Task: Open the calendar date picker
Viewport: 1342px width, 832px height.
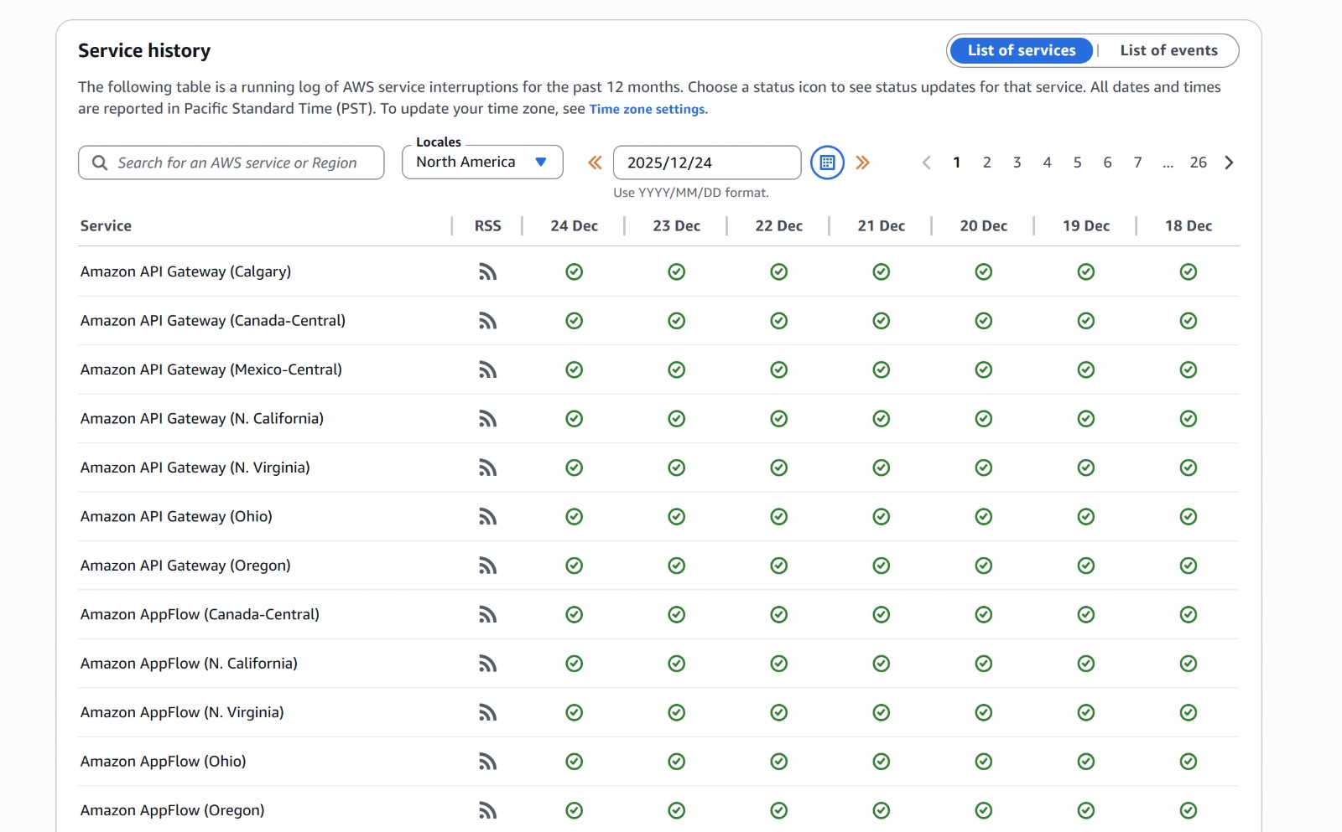Action: (x=827, y=163)
